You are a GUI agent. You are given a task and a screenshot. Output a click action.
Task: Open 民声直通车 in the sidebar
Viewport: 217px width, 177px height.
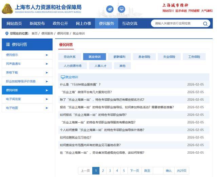click(x=14, y=64)
